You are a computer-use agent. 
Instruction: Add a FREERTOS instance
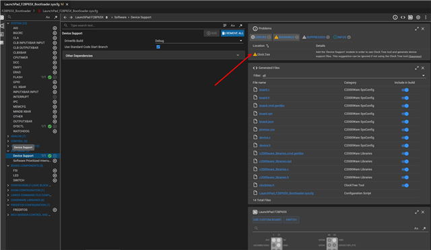tap(55, 210)
